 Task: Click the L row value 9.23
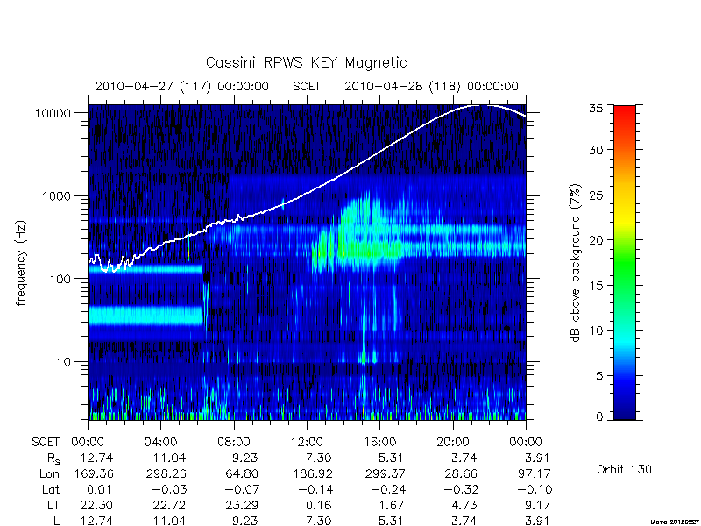[246, 521]
